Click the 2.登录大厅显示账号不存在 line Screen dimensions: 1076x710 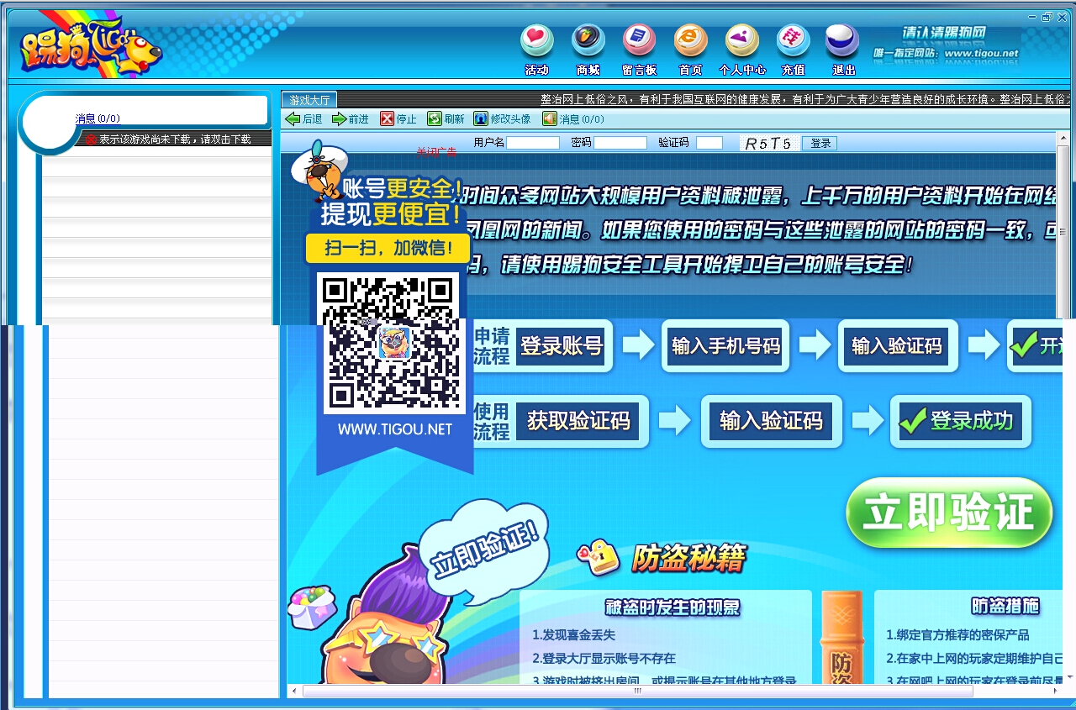[604, 658]
